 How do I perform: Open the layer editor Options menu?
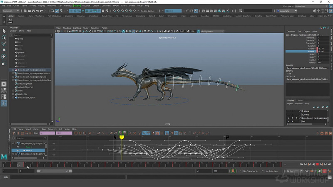pos(298,103)
